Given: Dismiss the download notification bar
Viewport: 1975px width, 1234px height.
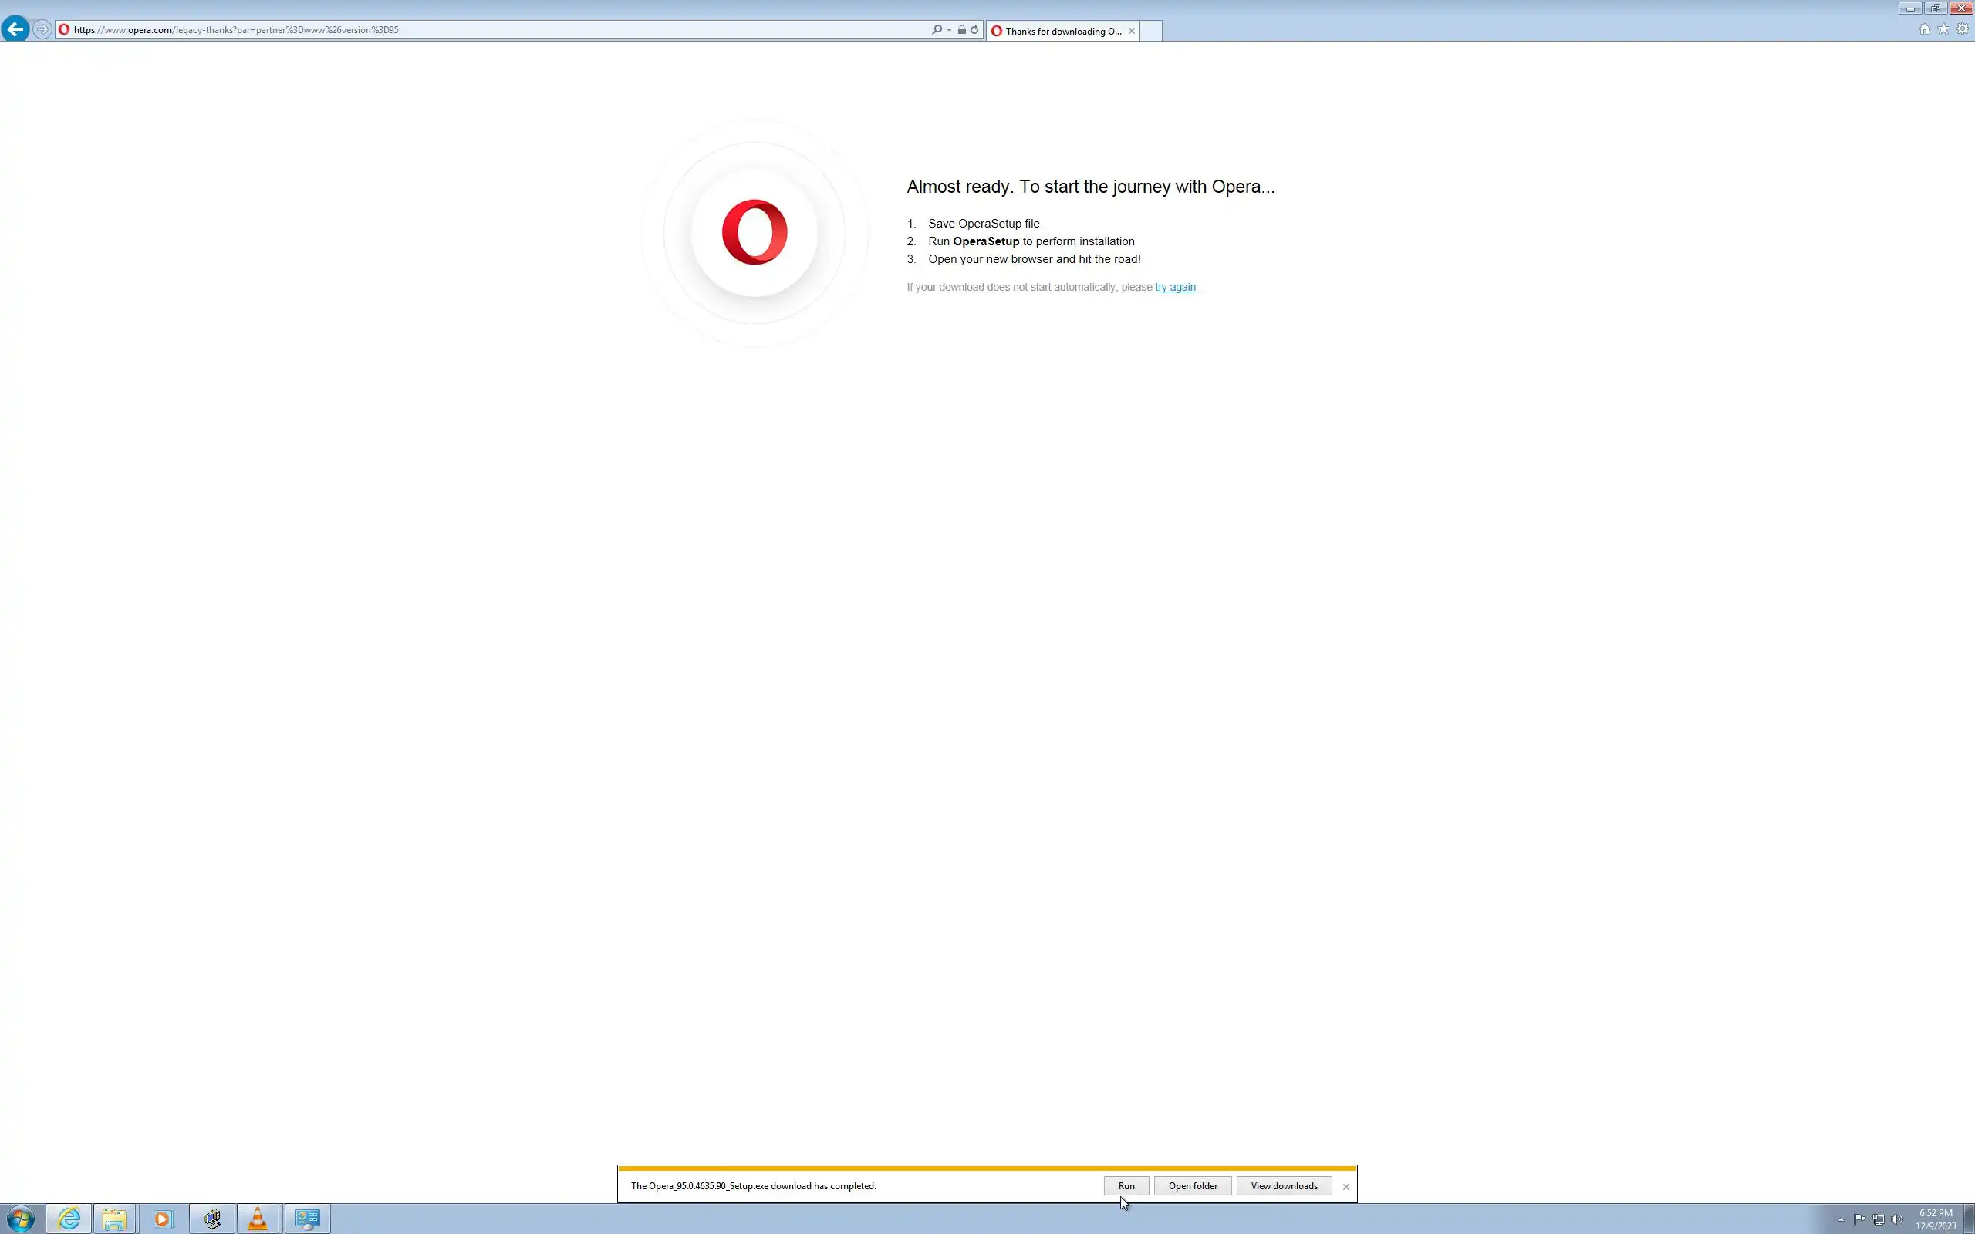Looking at the screenshot, I should tap(1345, 1187).
